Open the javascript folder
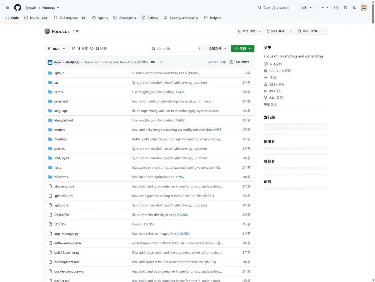 (x=61, y=101)
